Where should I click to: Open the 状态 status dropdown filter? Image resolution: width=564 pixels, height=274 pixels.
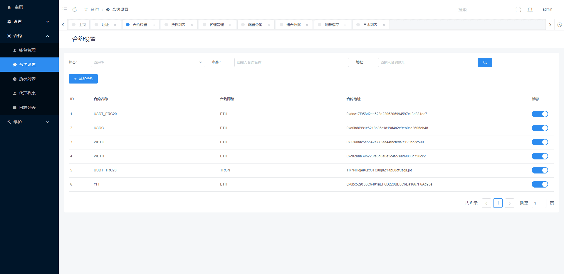[148, 62]
